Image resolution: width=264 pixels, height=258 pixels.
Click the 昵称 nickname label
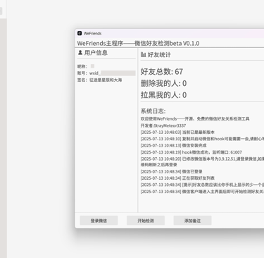coord(82,66)
